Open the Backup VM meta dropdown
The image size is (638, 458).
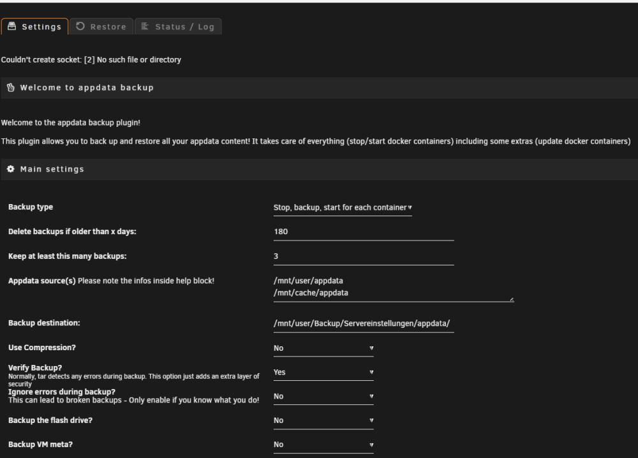click(x=323, y=445)
